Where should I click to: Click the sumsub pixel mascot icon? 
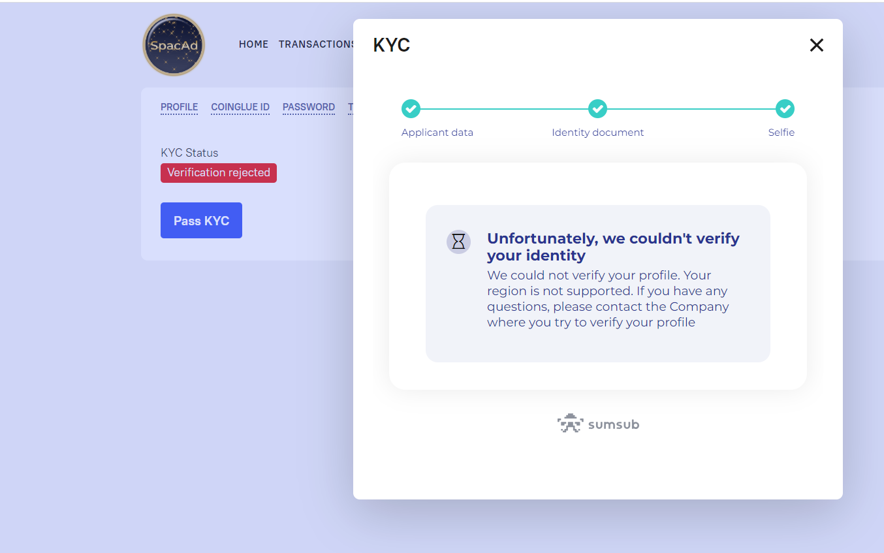pos(570,424)
